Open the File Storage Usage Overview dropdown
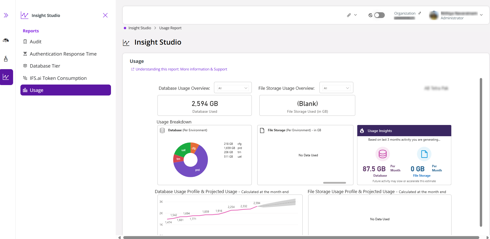490x239 pixels. click(336, 88)
